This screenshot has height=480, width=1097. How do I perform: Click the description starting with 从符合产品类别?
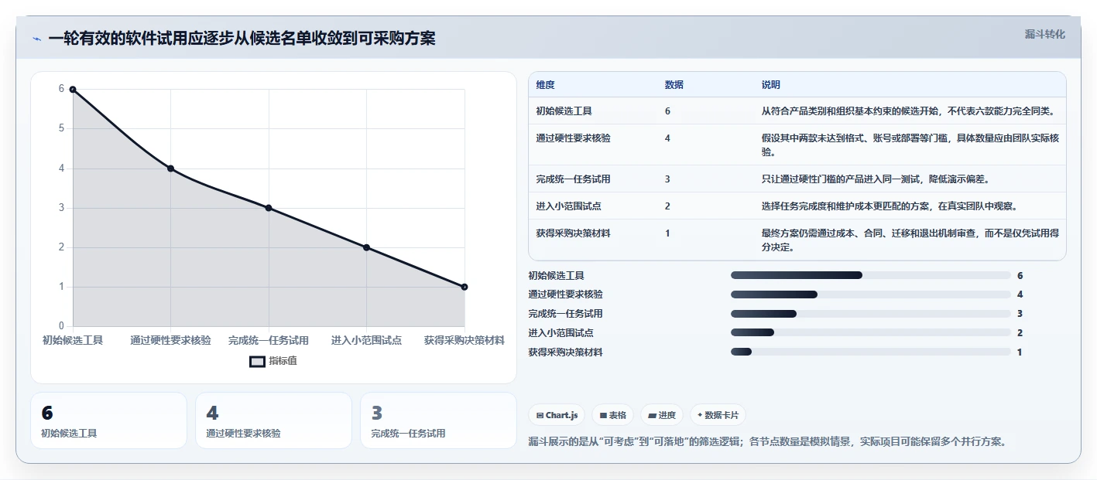pos(910,111)
